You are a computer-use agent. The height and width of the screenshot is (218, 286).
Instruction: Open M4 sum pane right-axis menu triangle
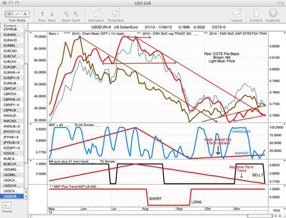coord(284,161)
